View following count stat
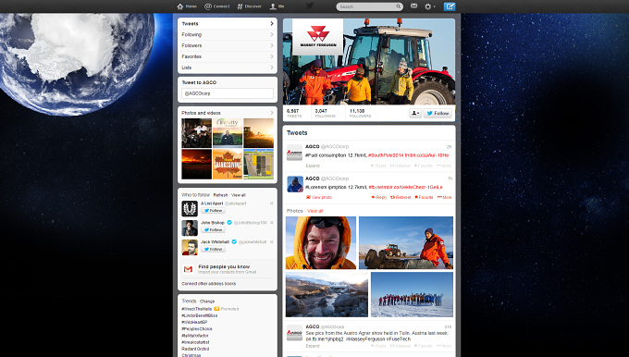Screen dimensions: 629x357 click(325, 113)
